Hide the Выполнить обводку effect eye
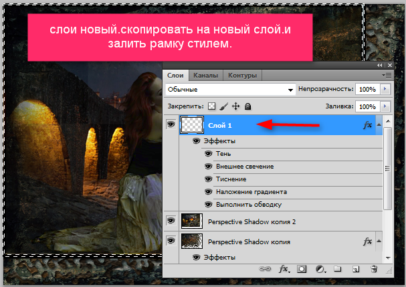 tap(209, 204)
